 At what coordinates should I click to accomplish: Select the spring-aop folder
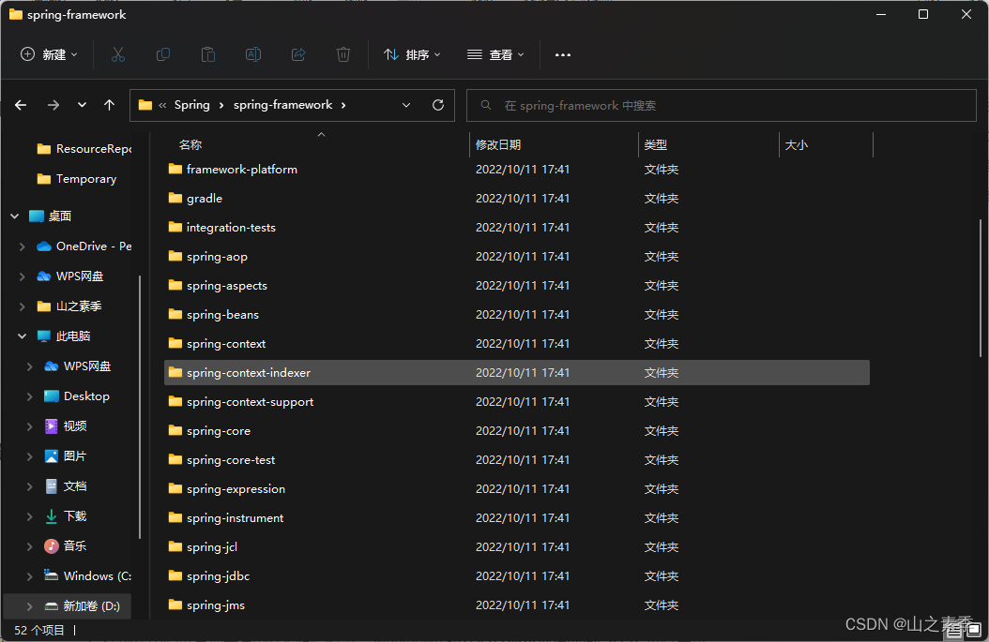517,257
